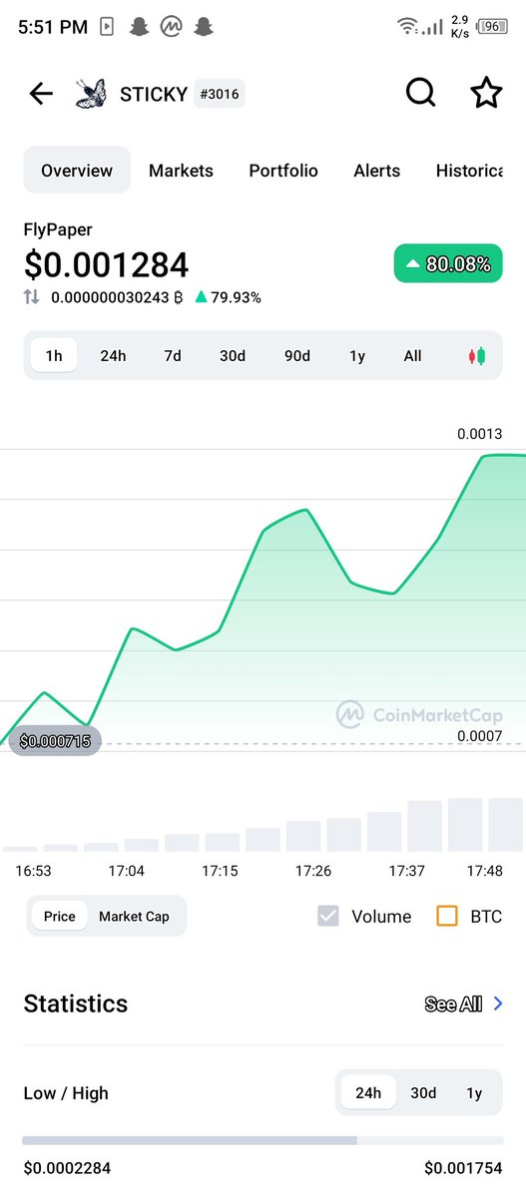The image size is (526, 1197).
Task: Tap the FlyPaper coin name text
Action: (x=57, y=229)
